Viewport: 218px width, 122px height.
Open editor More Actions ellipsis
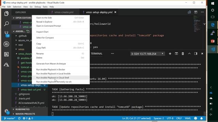coord(202,12)
